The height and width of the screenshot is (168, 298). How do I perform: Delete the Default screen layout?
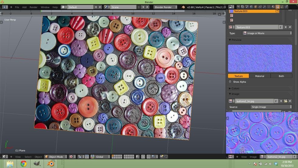pyautogui.click(x=100, y=7)
